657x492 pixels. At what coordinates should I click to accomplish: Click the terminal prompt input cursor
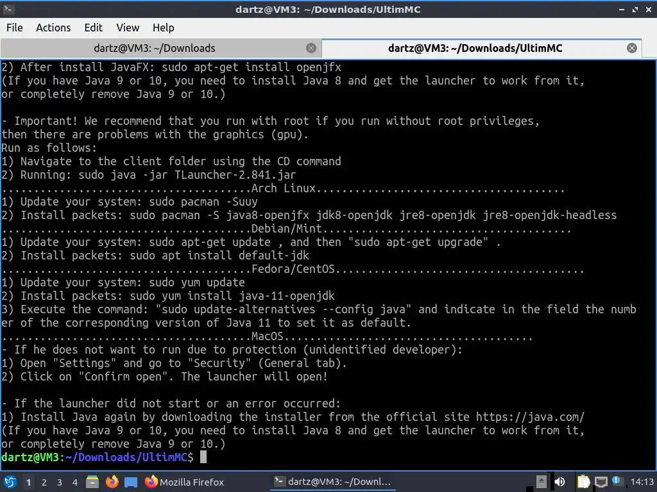click(203, 457)
